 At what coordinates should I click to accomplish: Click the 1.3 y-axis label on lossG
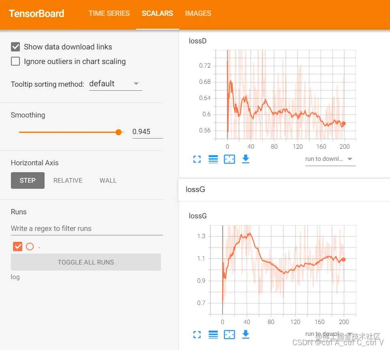201,236
